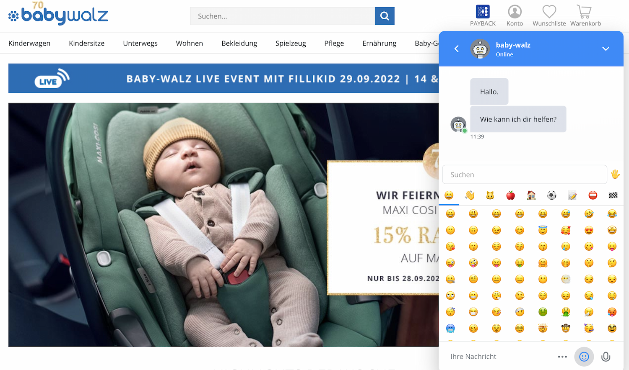Insert the rolling-on-floor laughing emoji
Viewport: 629px width, 370px height.
tap(589, 214)
